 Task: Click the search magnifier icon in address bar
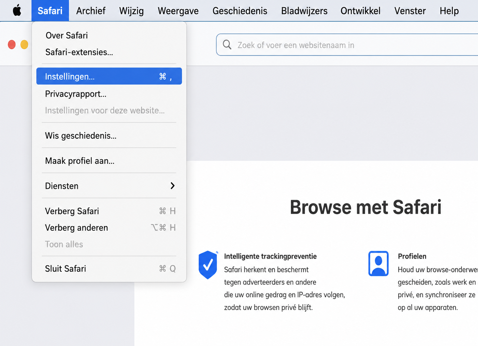click(x=227, y=45)
